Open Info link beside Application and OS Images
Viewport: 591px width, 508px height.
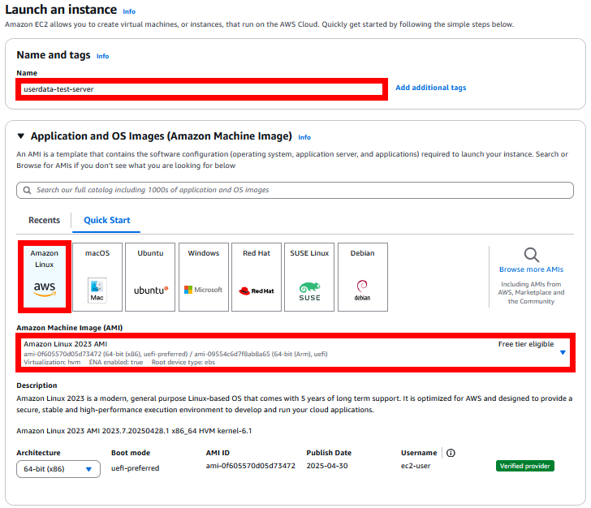(x=304, y=137)
